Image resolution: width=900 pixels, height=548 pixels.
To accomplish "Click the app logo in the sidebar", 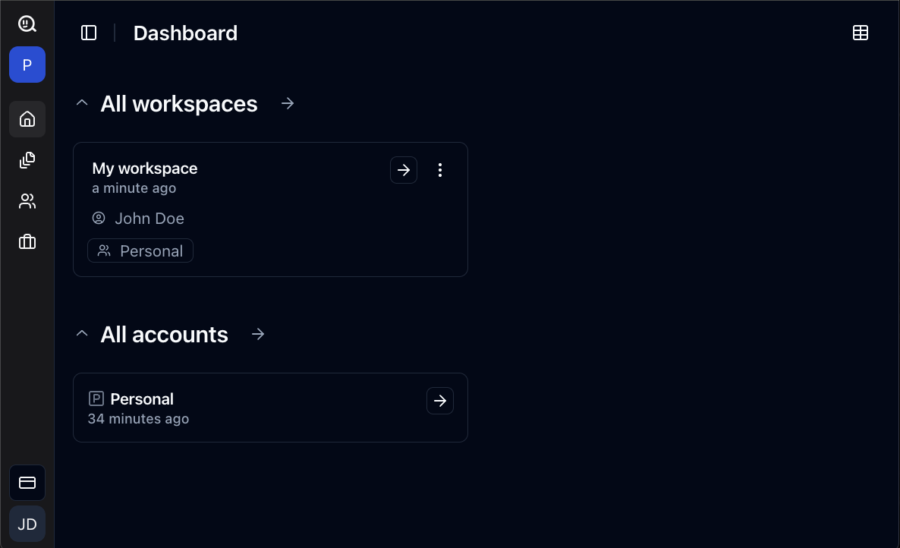I will pyautogui.click(x=27, y=24).
